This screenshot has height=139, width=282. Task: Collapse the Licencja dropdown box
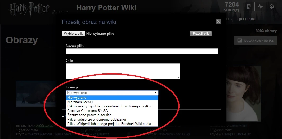(112, 93)
